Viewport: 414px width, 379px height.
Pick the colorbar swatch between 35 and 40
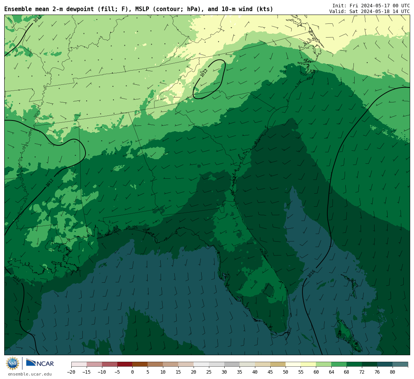click(x=247, y=364)
